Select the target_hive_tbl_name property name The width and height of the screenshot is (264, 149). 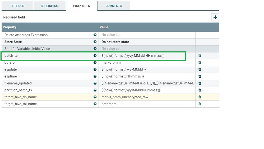(21, 104)
